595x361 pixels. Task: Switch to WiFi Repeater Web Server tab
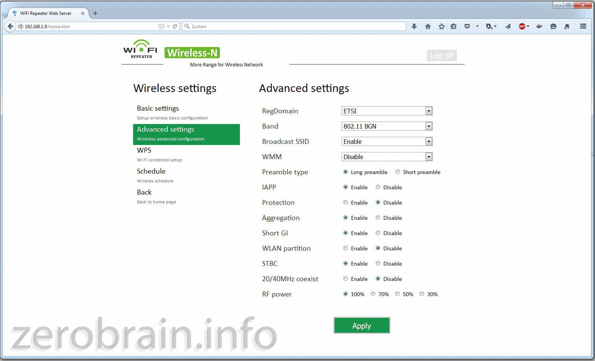[48, 13]
